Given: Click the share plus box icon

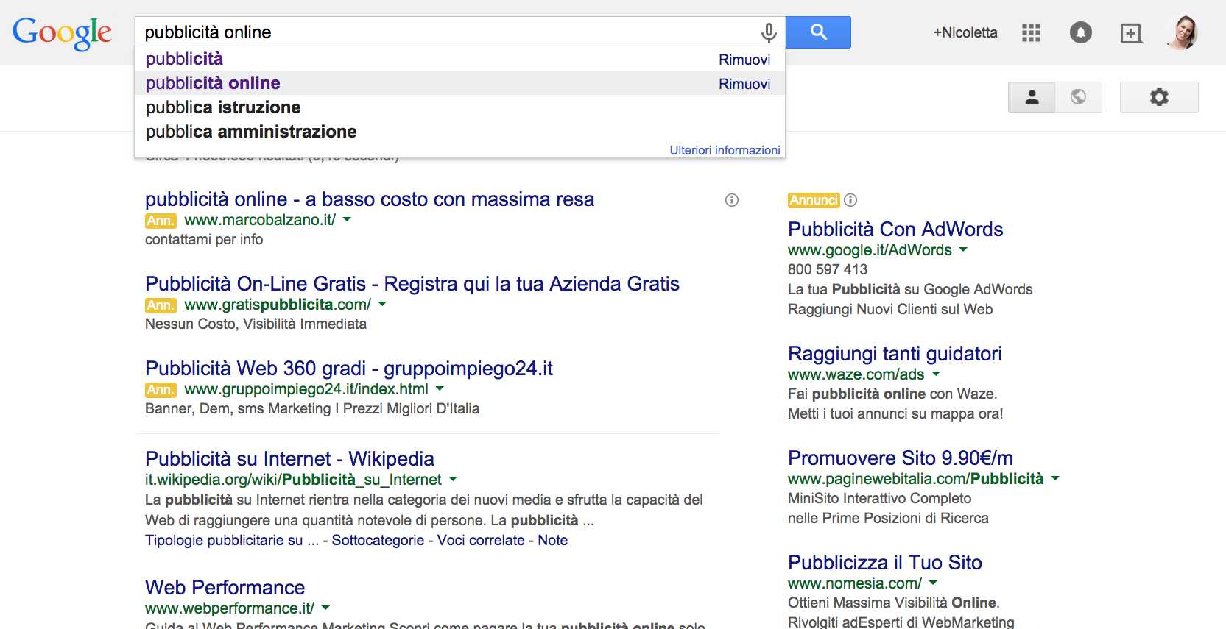Looking at the screenshot, I should (1130, 33).
